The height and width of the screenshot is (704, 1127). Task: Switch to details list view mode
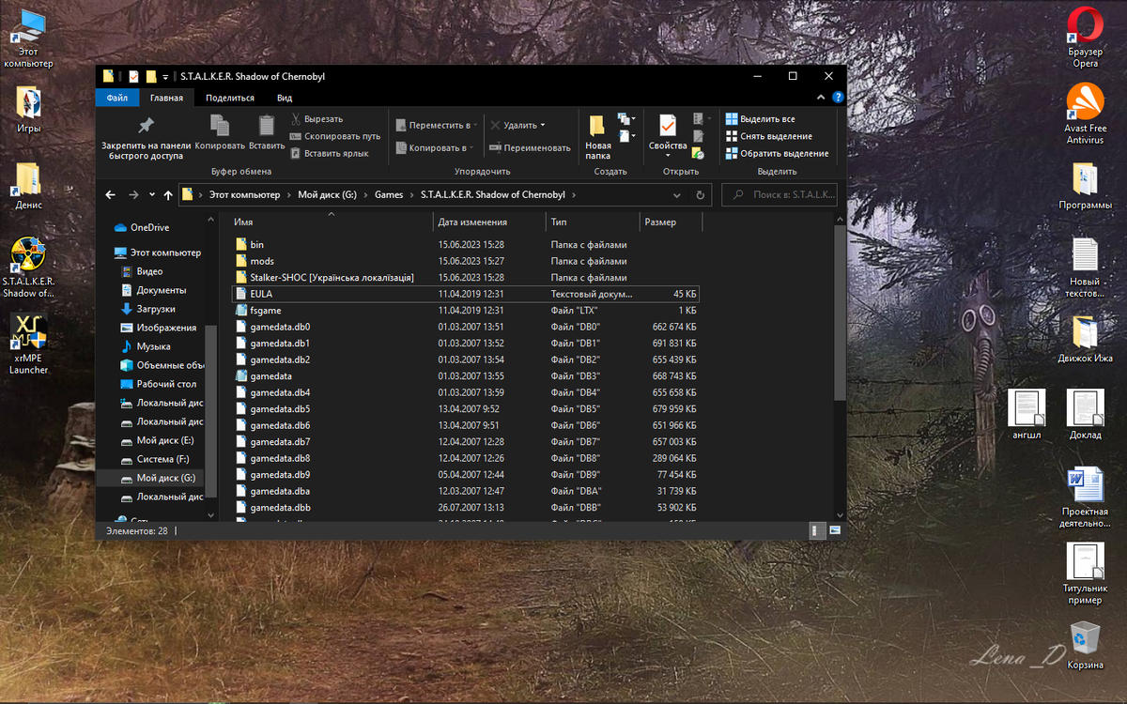(x=817, y=530)
